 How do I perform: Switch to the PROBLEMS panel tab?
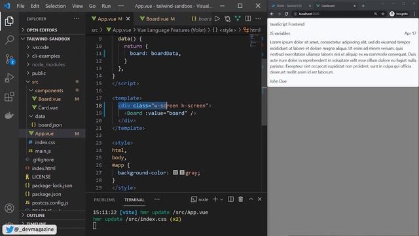click(x=104, y=200)
